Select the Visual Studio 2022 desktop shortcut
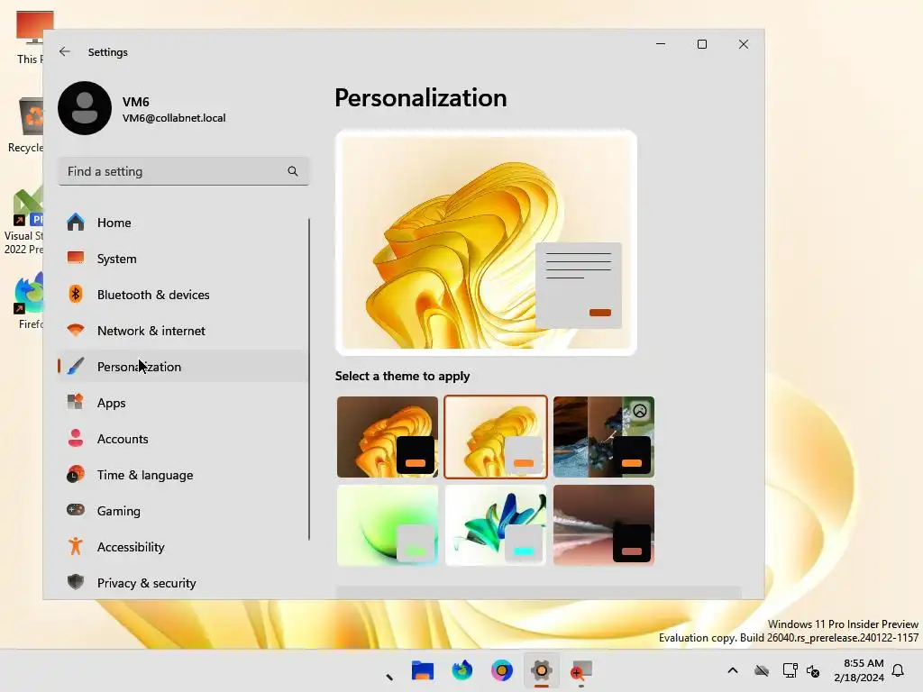The image size is (923, 692). (23, 220)
